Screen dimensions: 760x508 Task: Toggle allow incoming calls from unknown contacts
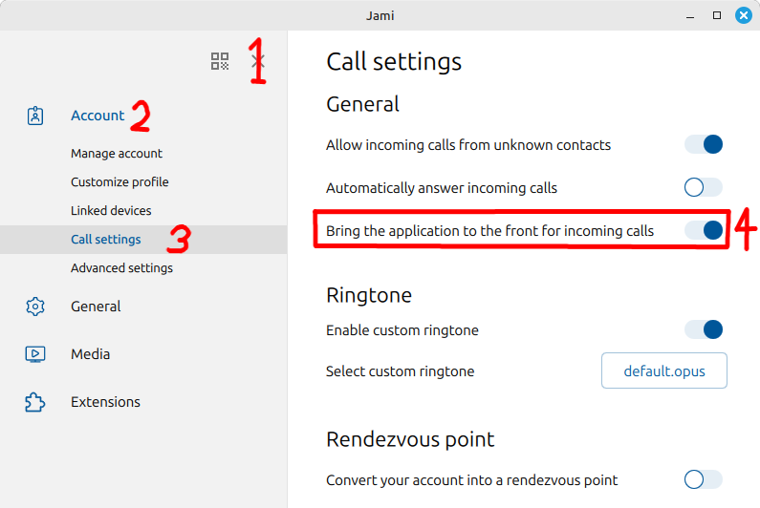[x=704, y=144]
